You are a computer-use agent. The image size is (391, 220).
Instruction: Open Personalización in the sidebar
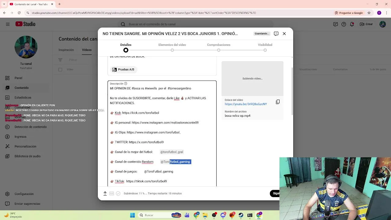point(25,146)
